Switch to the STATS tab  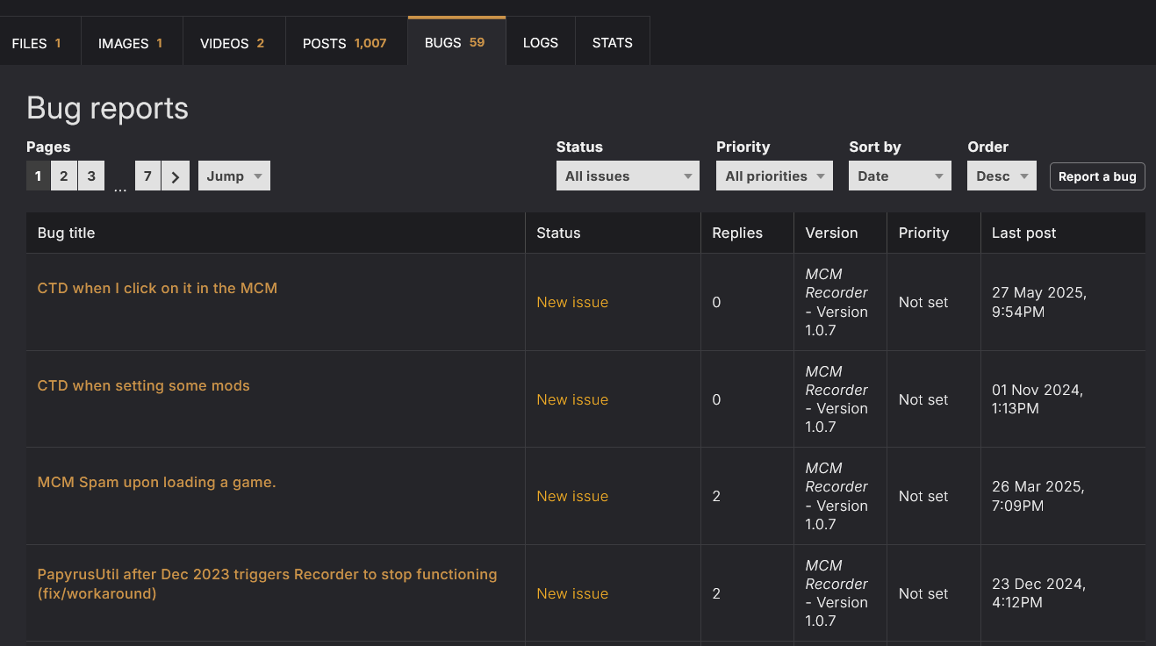[613, 42]
